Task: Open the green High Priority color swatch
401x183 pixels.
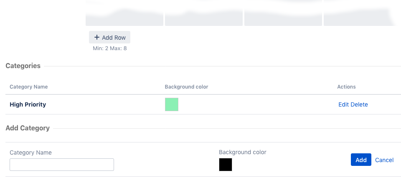Action: [172, 104]
